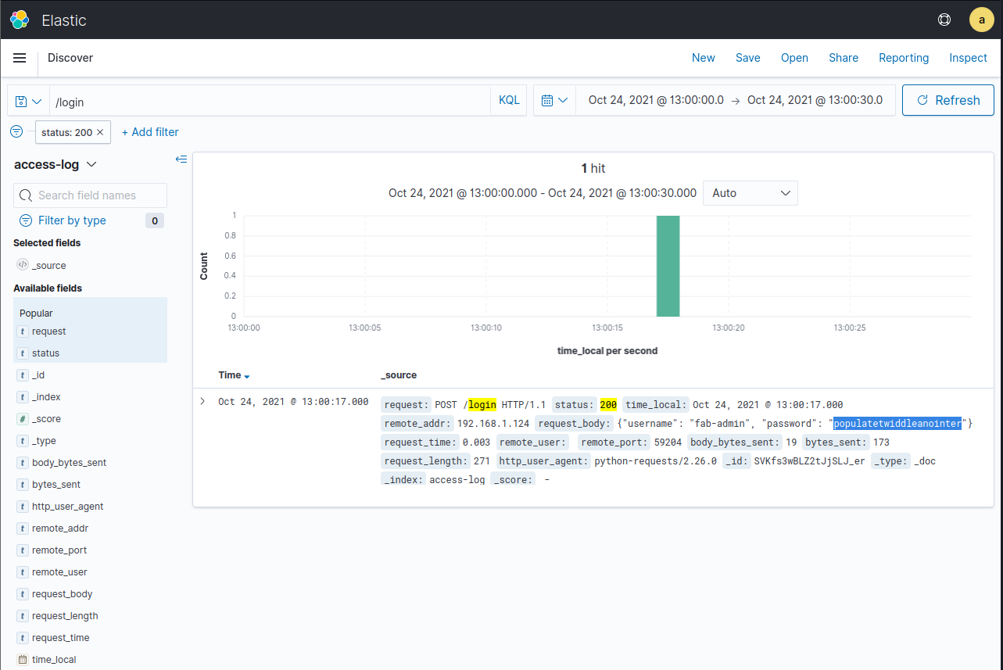This screenshot has height=670, width=1003.
Task: Collapse the fields sidebar
Action: click(181, 159)
